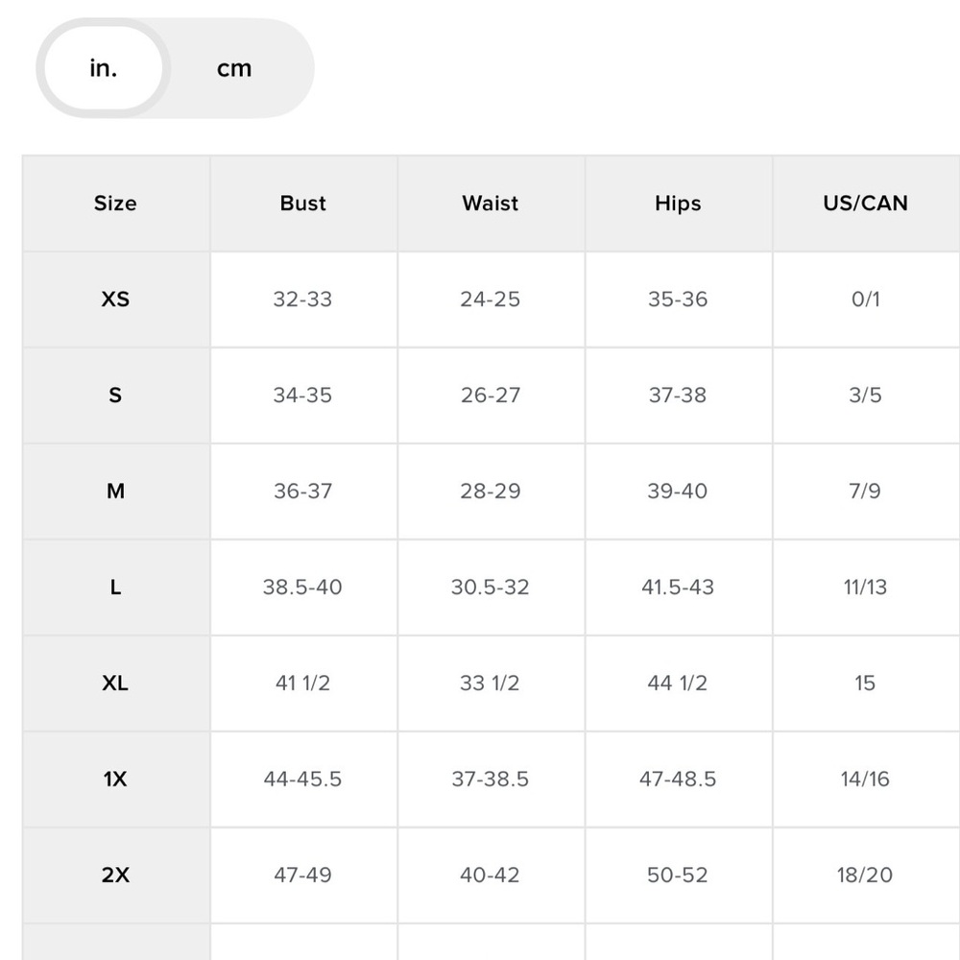Click the 1X bust value 44-45.5
The height and width of the screenshot is (960, 960).
pos(302,780)
